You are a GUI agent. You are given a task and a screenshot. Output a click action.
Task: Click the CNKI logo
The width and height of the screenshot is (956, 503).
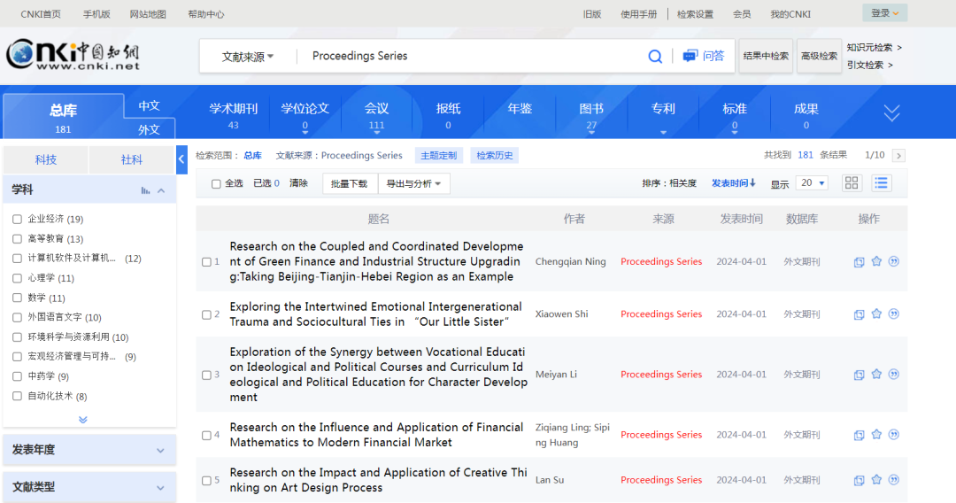73,55
